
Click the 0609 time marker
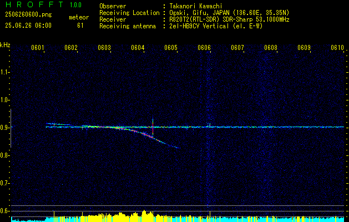click(x=304, y=48)
